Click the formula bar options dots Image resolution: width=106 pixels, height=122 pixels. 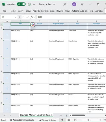pos(20,17)
